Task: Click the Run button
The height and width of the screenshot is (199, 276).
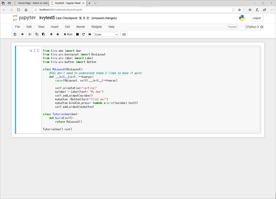Action: 68,35
